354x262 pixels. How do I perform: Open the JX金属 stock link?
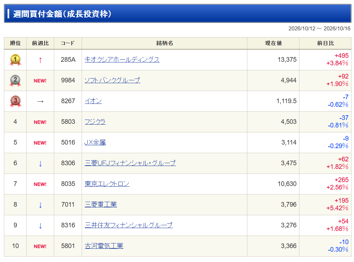tap(95, 142)
